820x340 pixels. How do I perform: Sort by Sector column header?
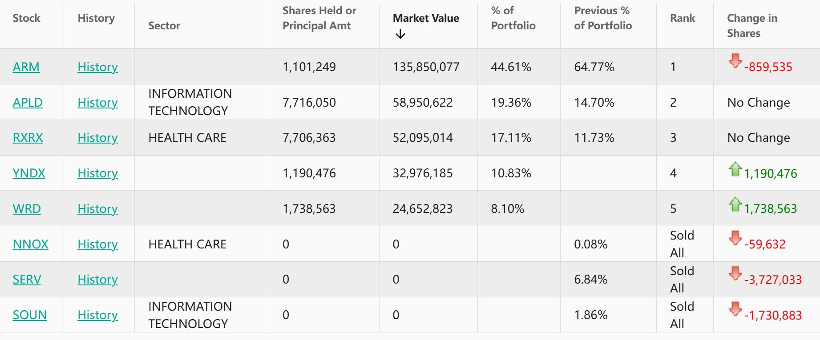coord(164,26)
